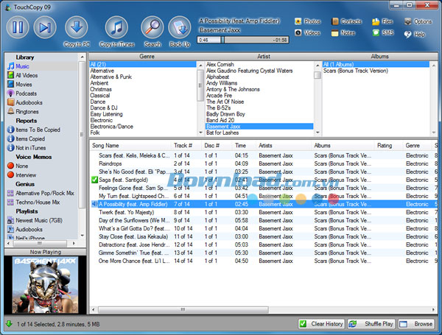442x335 pixels.
Task: Open the Items Copied report
Action: tap(30, 138)
